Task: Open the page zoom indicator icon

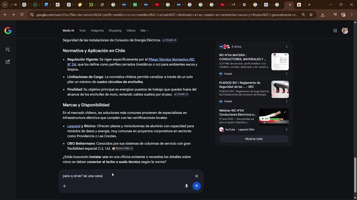Action: click(303, 15)
